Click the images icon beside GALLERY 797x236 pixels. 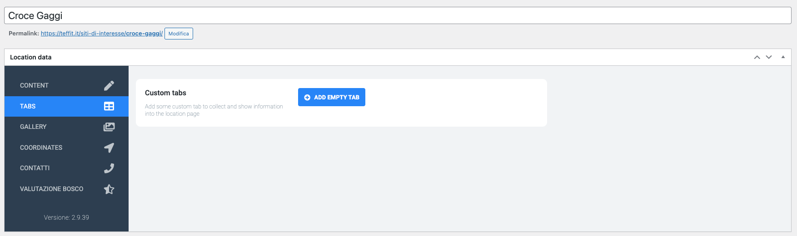click(x=109, y=127)
